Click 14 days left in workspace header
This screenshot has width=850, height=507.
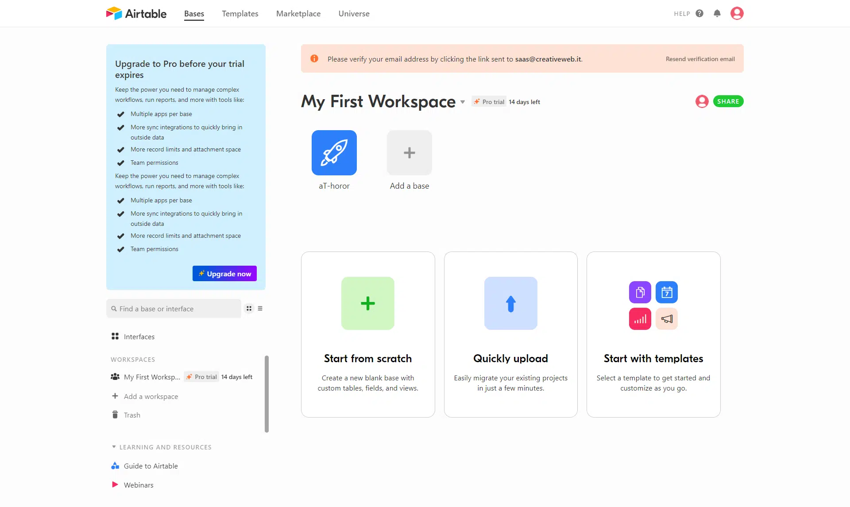[524, 102]
